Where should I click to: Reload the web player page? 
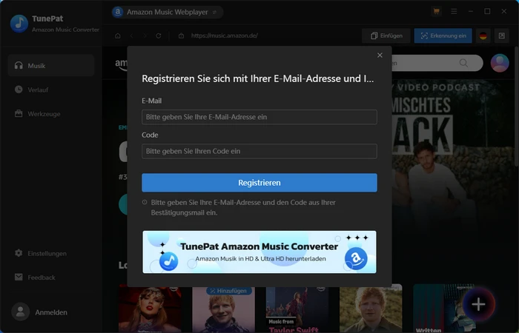159,36
